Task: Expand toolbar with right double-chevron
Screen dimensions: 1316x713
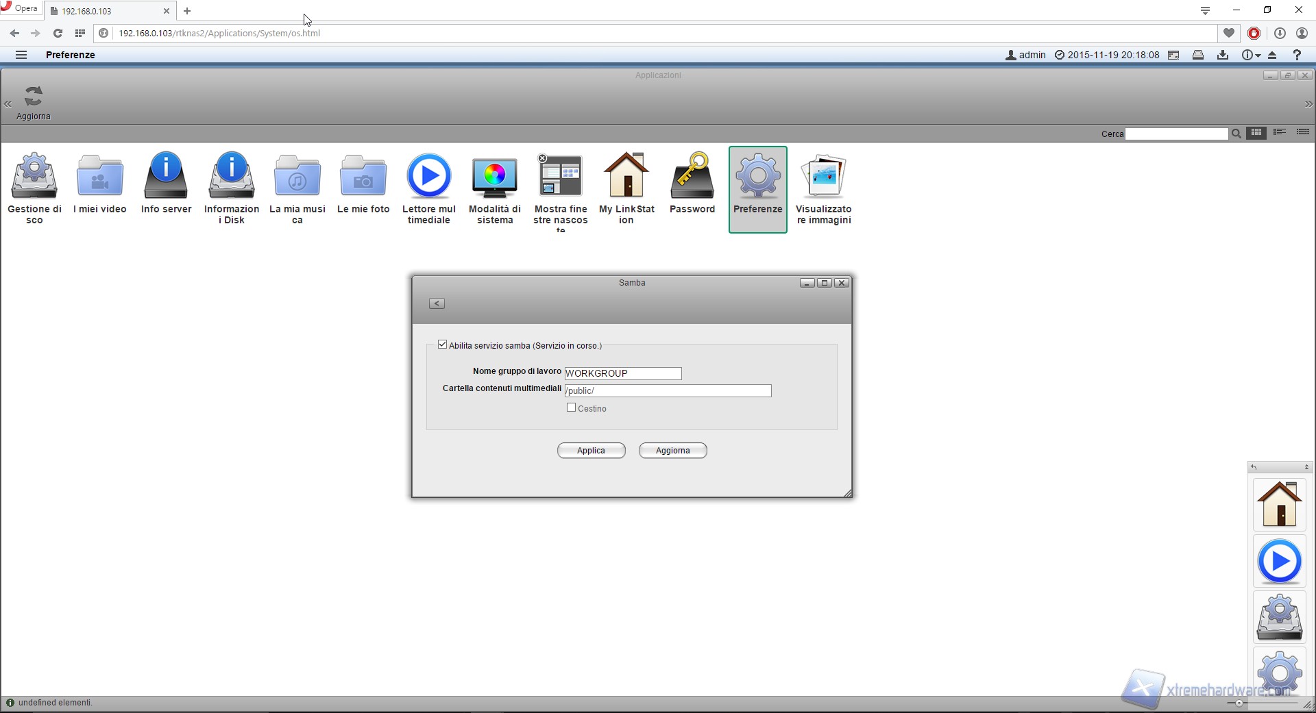Action: click(1308, 104)
